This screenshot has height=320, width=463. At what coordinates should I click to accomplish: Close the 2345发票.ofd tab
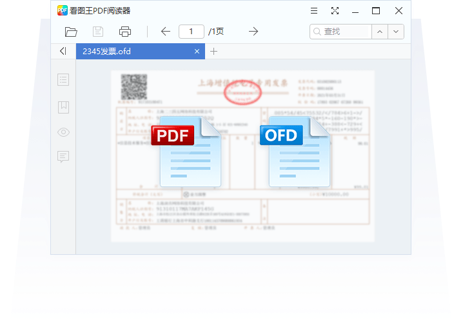tap(197, 52)
